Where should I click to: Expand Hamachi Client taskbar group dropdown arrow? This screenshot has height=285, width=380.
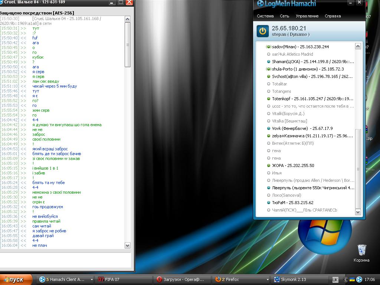coord(92,279)
